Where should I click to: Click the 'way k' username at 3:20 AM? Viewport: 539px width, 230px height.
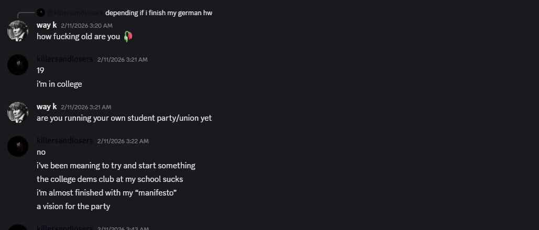coord(47,25)
